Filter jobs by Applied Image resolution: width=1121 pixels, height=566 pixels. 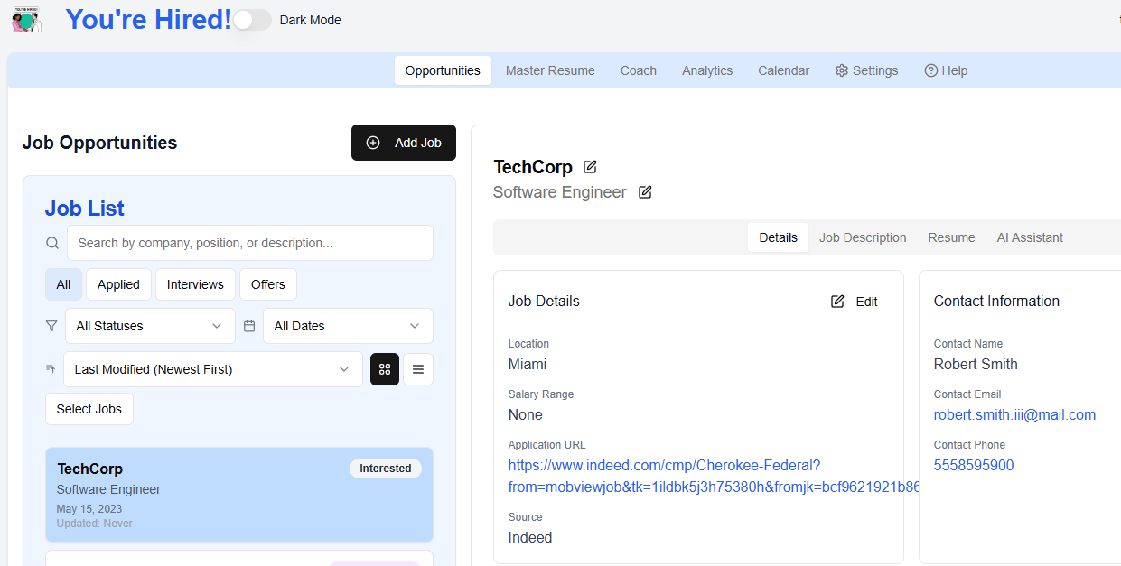[x=118, y=284]
